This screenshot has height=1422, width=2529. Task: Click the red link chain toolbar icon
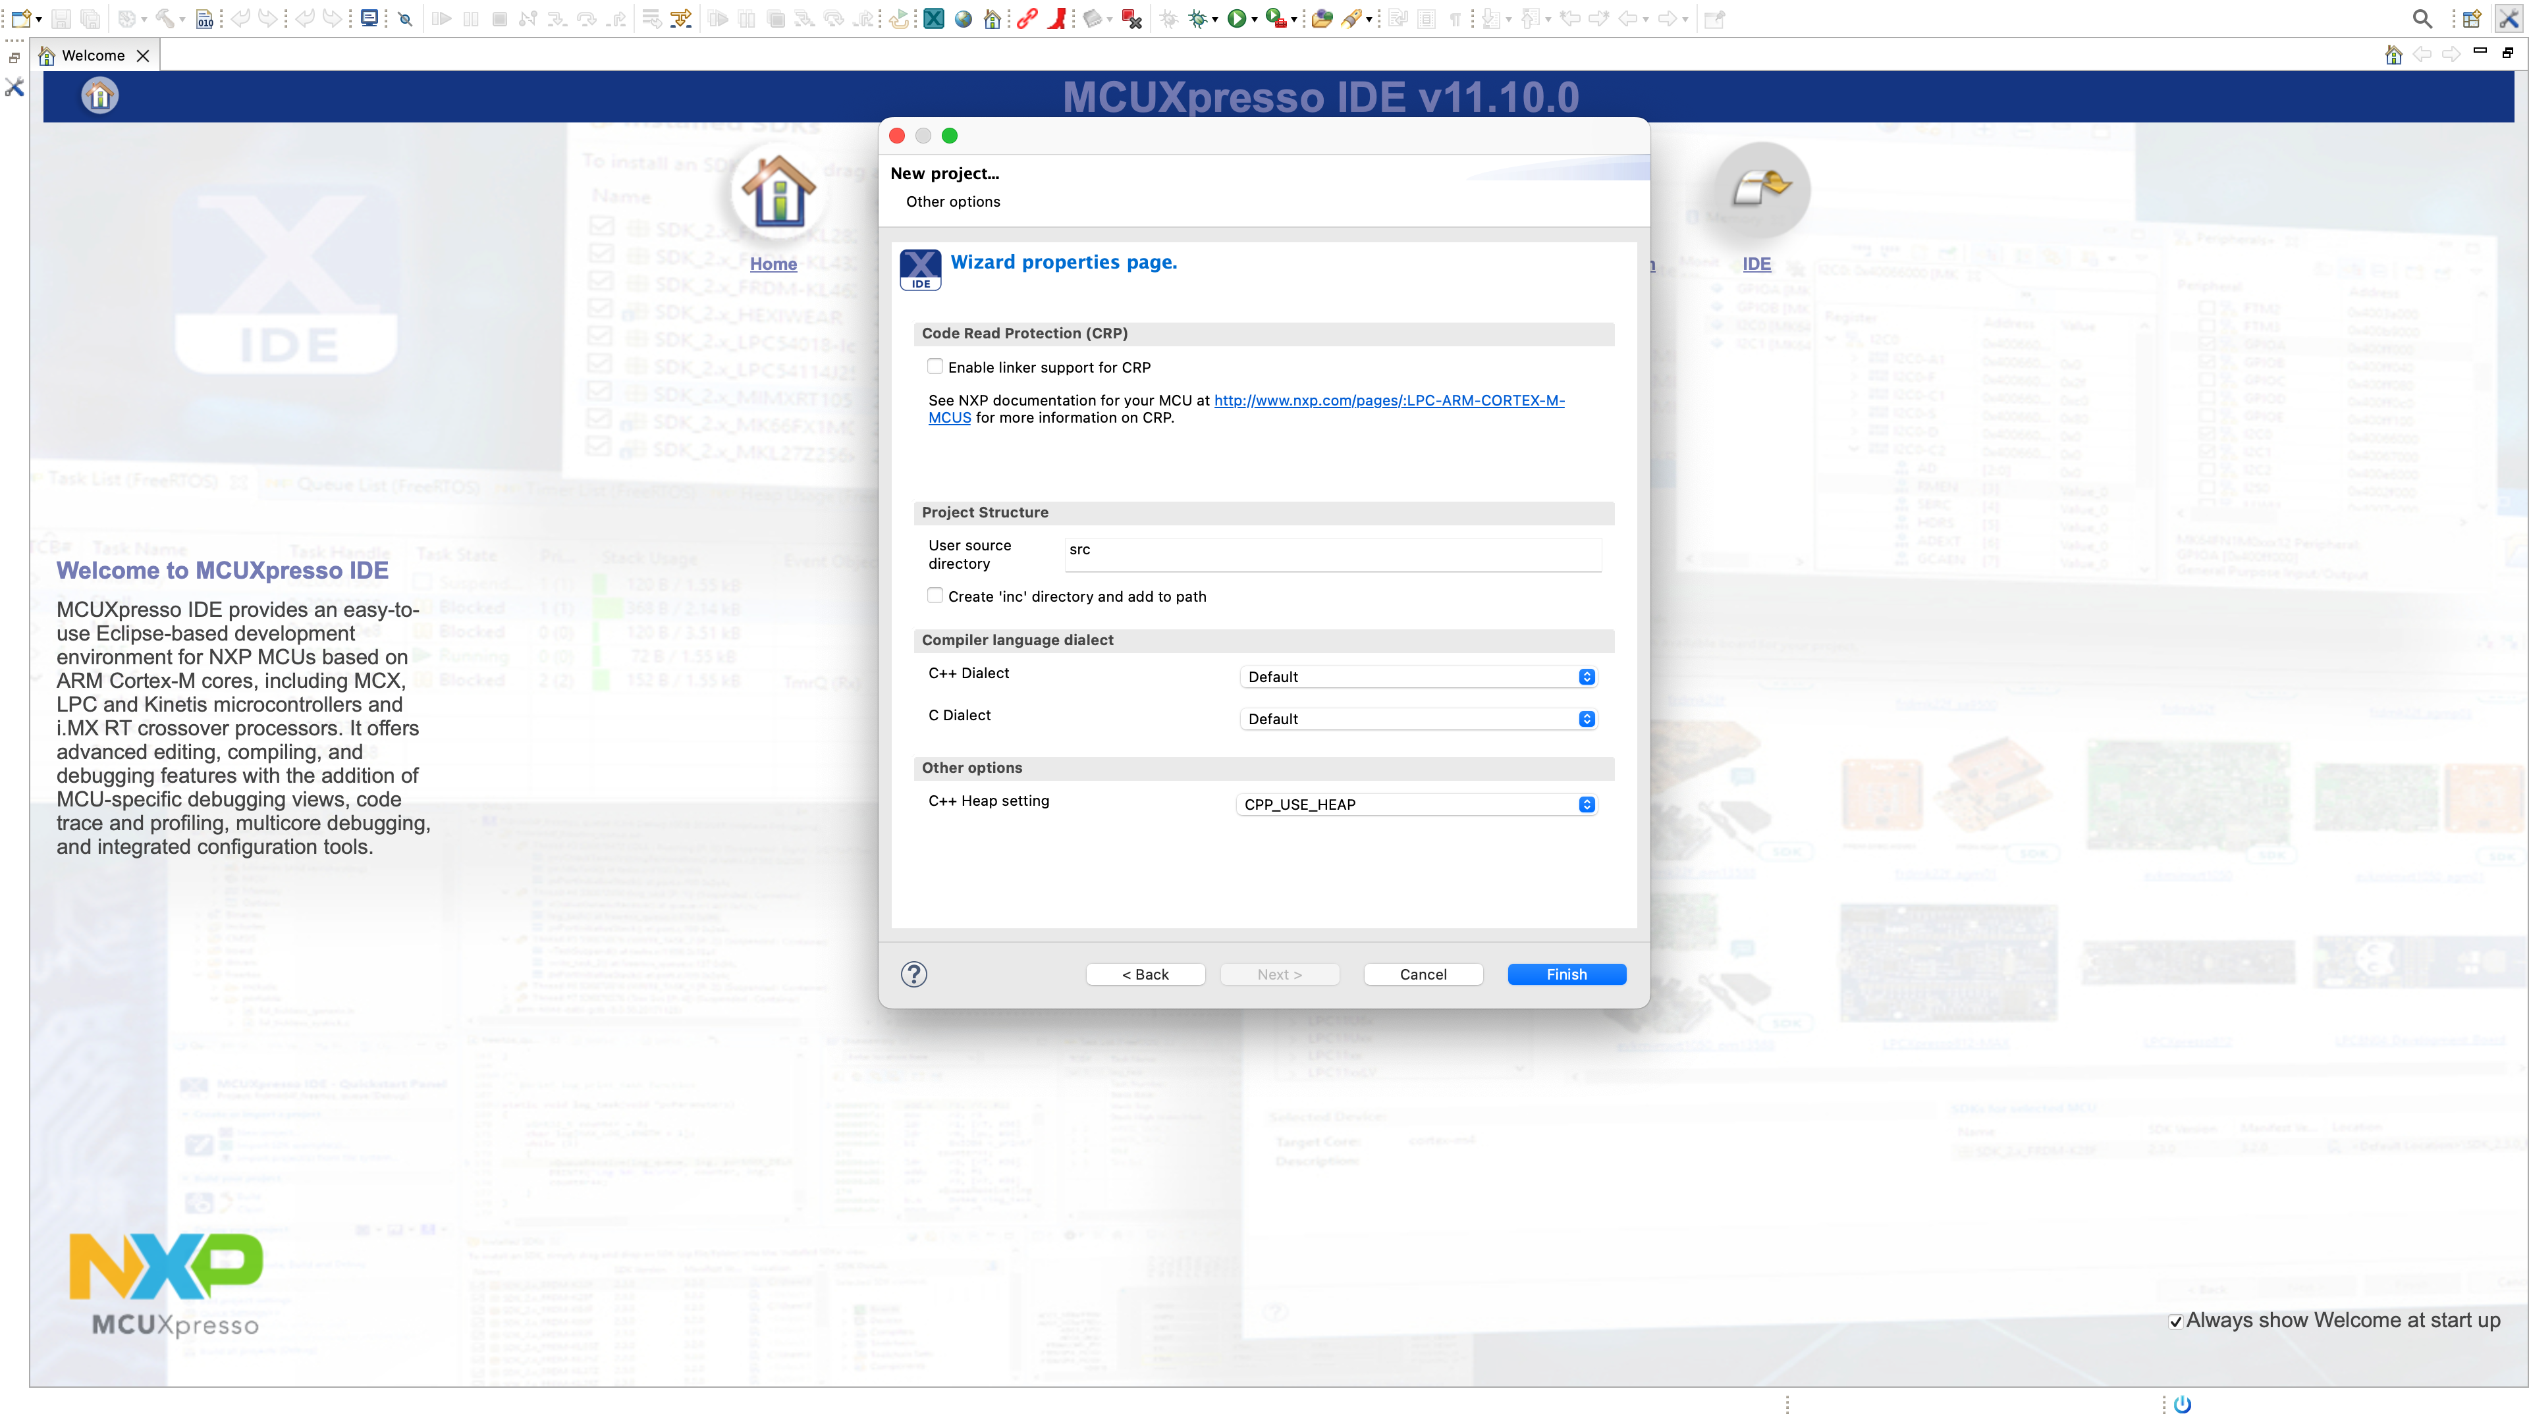pyautogui.click(x=1027, y=18)
